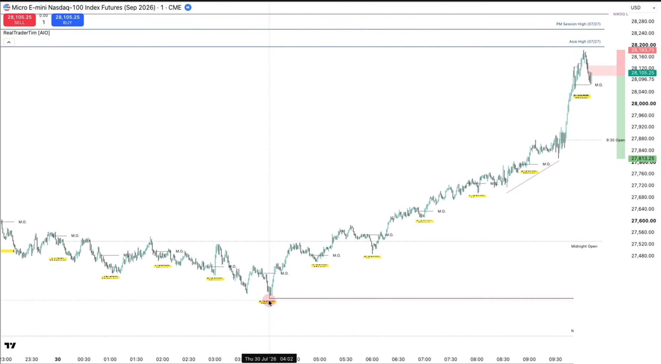
Task: Click the 27,480.00 price scale value
Action: tap(642, 256)
